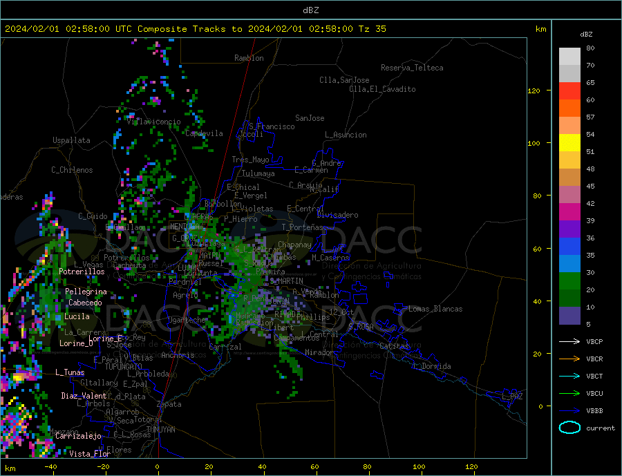The height and width of the screenshot is (476, 622).
Task: Click the dBZ heading above color scale
Action: coord(586,35)
